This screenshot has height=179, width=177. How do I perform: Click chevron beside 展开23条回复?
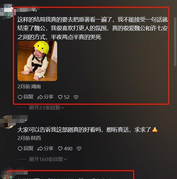63,108
